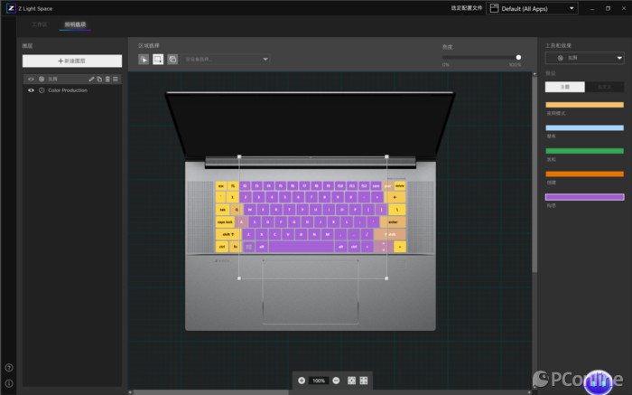Open the Default (All Apps) profile dropdown
The height and width of the screenshot is (395, 632).
532,8
